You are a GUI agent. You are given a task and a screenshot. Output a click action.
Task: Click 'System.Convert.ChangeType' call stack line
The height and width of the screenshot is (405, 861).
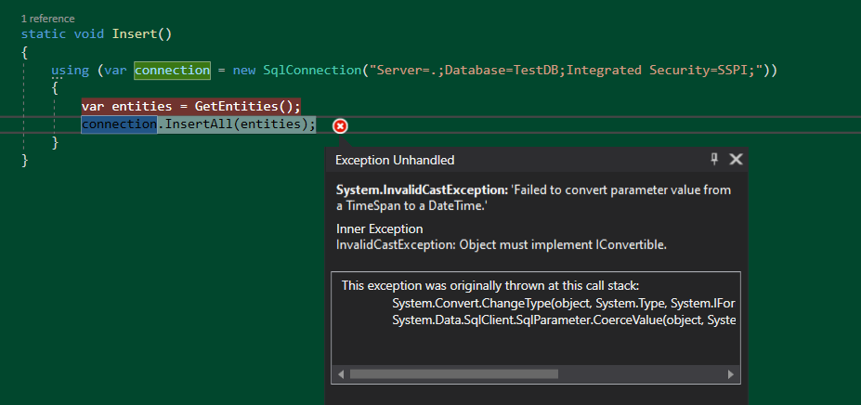564,304
